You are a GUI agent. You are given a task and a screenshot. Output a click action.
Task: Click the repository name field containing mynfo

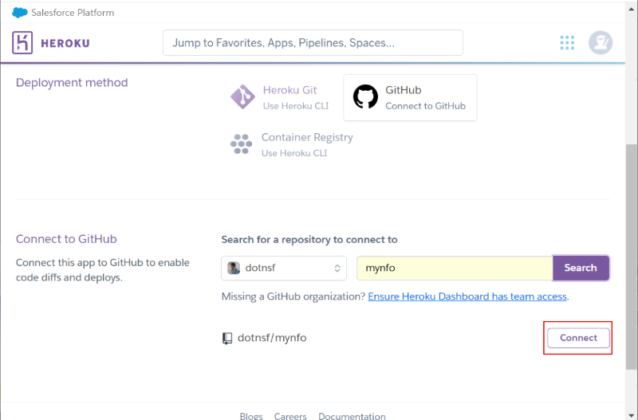tap(455, 268)
